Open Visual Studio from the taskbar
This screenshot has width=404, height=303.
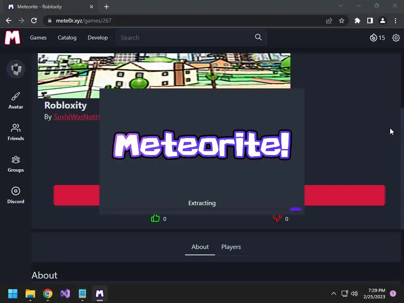point(65,294)
